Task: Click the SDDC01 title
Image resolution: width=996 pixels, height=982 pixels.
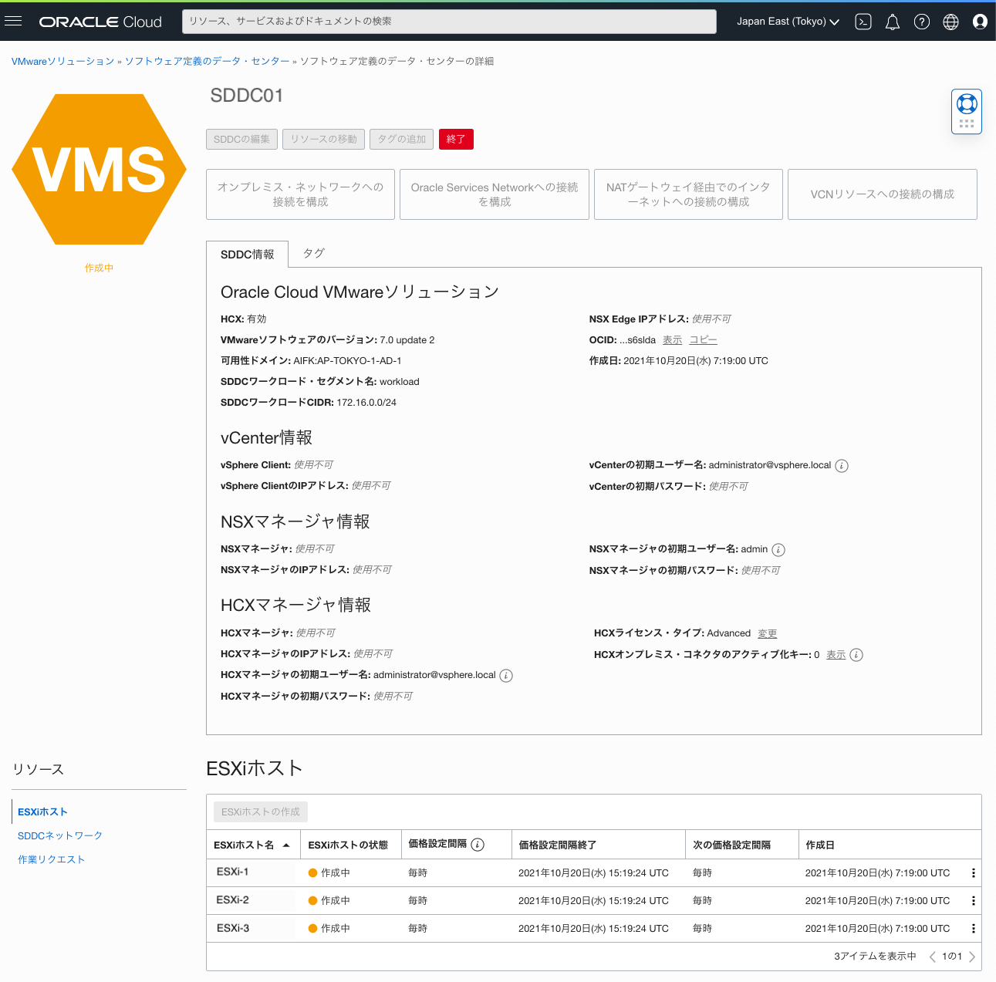Action: click(x=247, y=96)
